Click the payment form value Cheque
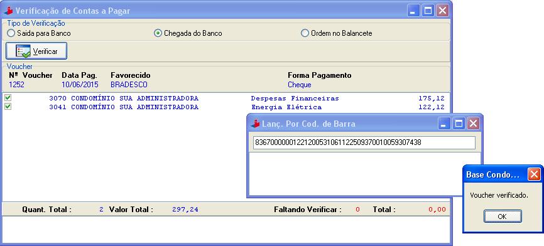The width and height of the screenshot is (544, 246). 300,85
